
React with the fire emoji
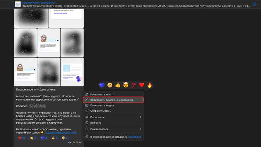150,85
